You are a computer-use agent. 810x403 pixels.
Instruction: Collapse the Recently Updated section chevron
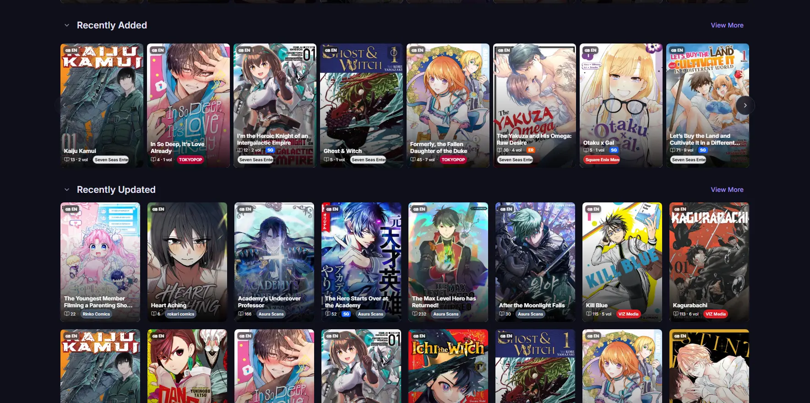click(x=67, y=190)
